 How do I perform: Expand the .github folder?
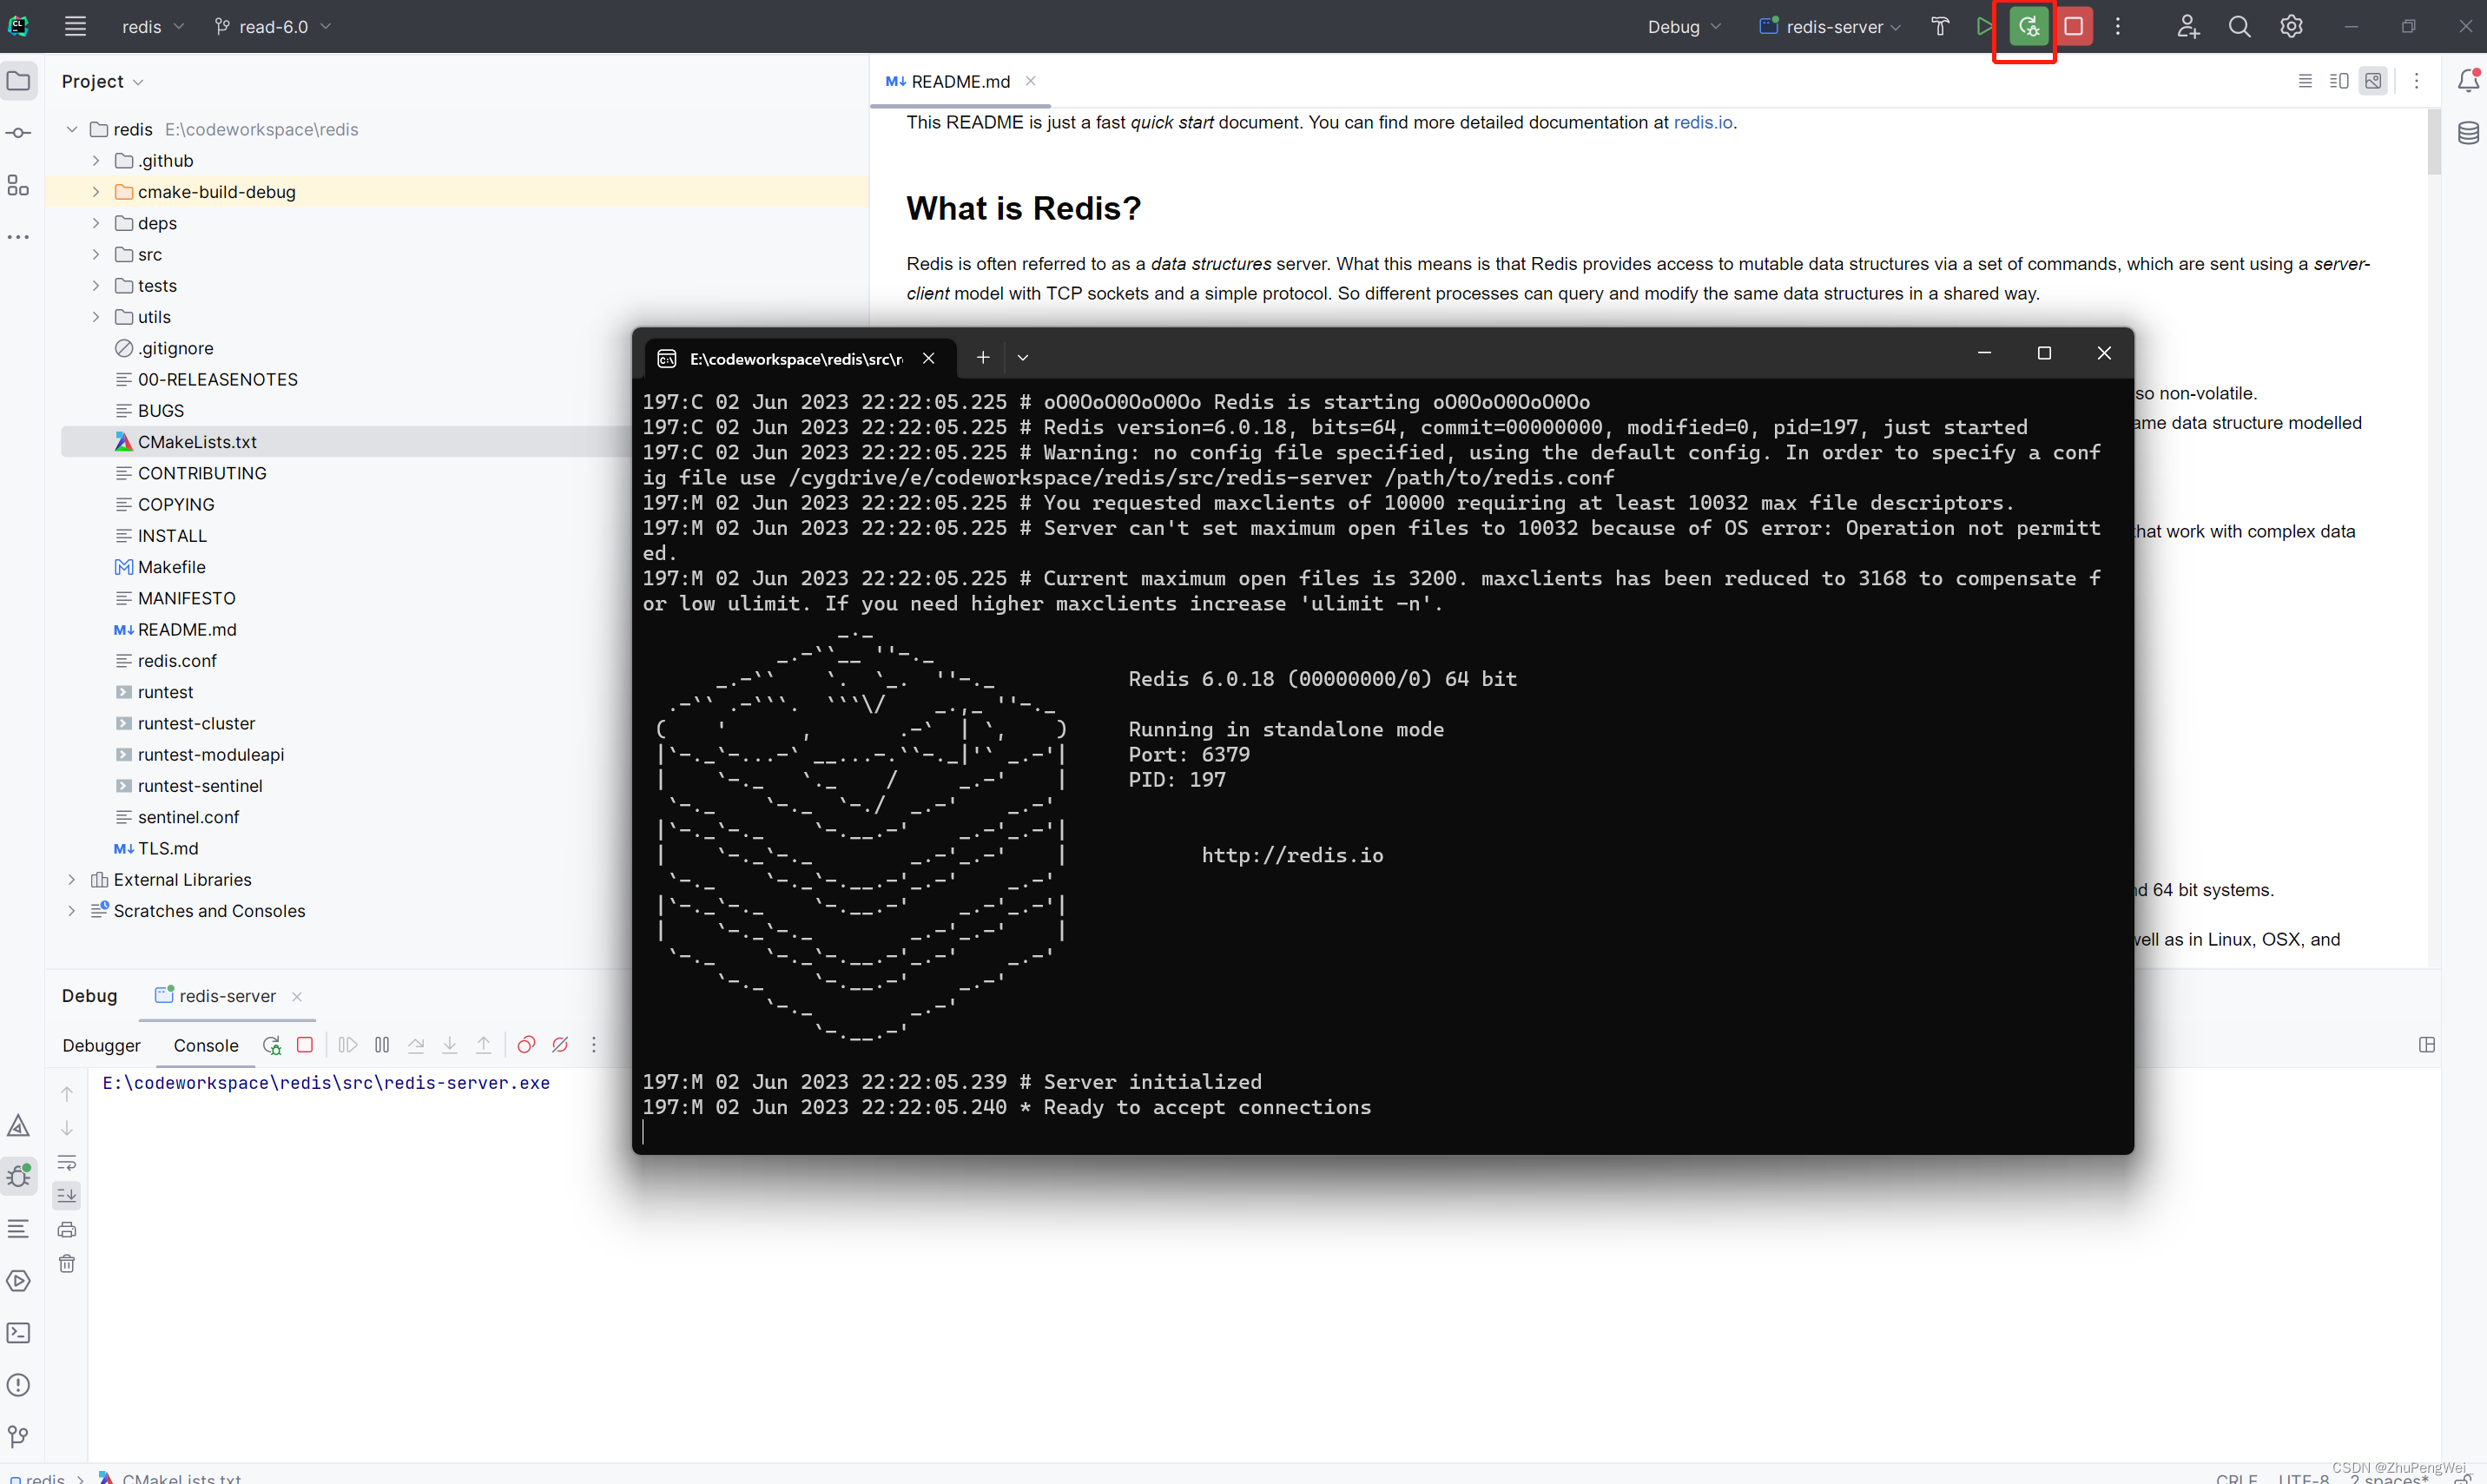tap(96, 161)
